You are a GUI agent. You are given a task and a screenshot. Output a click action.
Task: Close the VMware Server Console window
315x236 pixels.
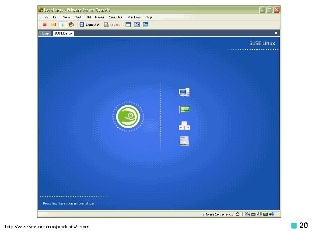coord(276,10)
